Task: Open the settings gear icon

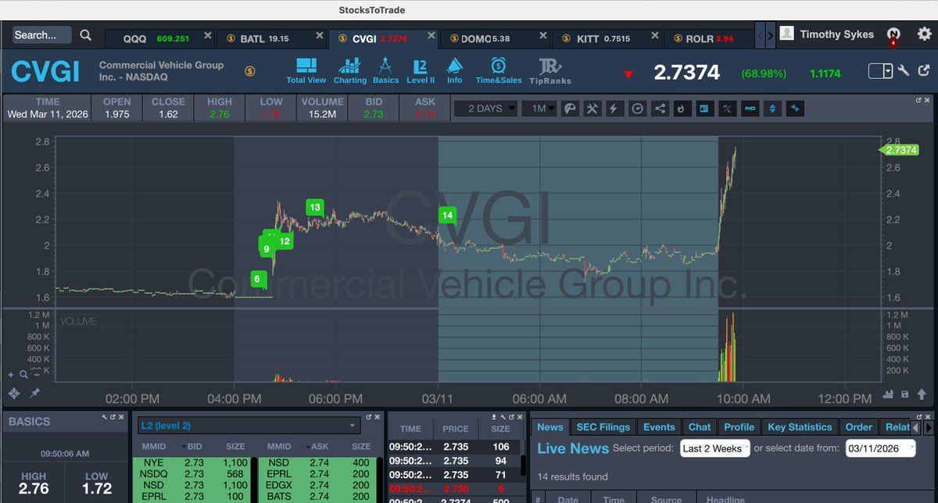Action: (x=925, y=34)
